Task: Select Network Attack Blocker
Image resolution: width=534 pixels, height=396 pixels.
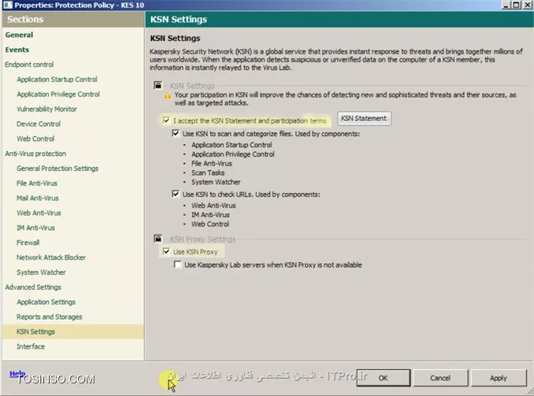Action: coord(51,257)
